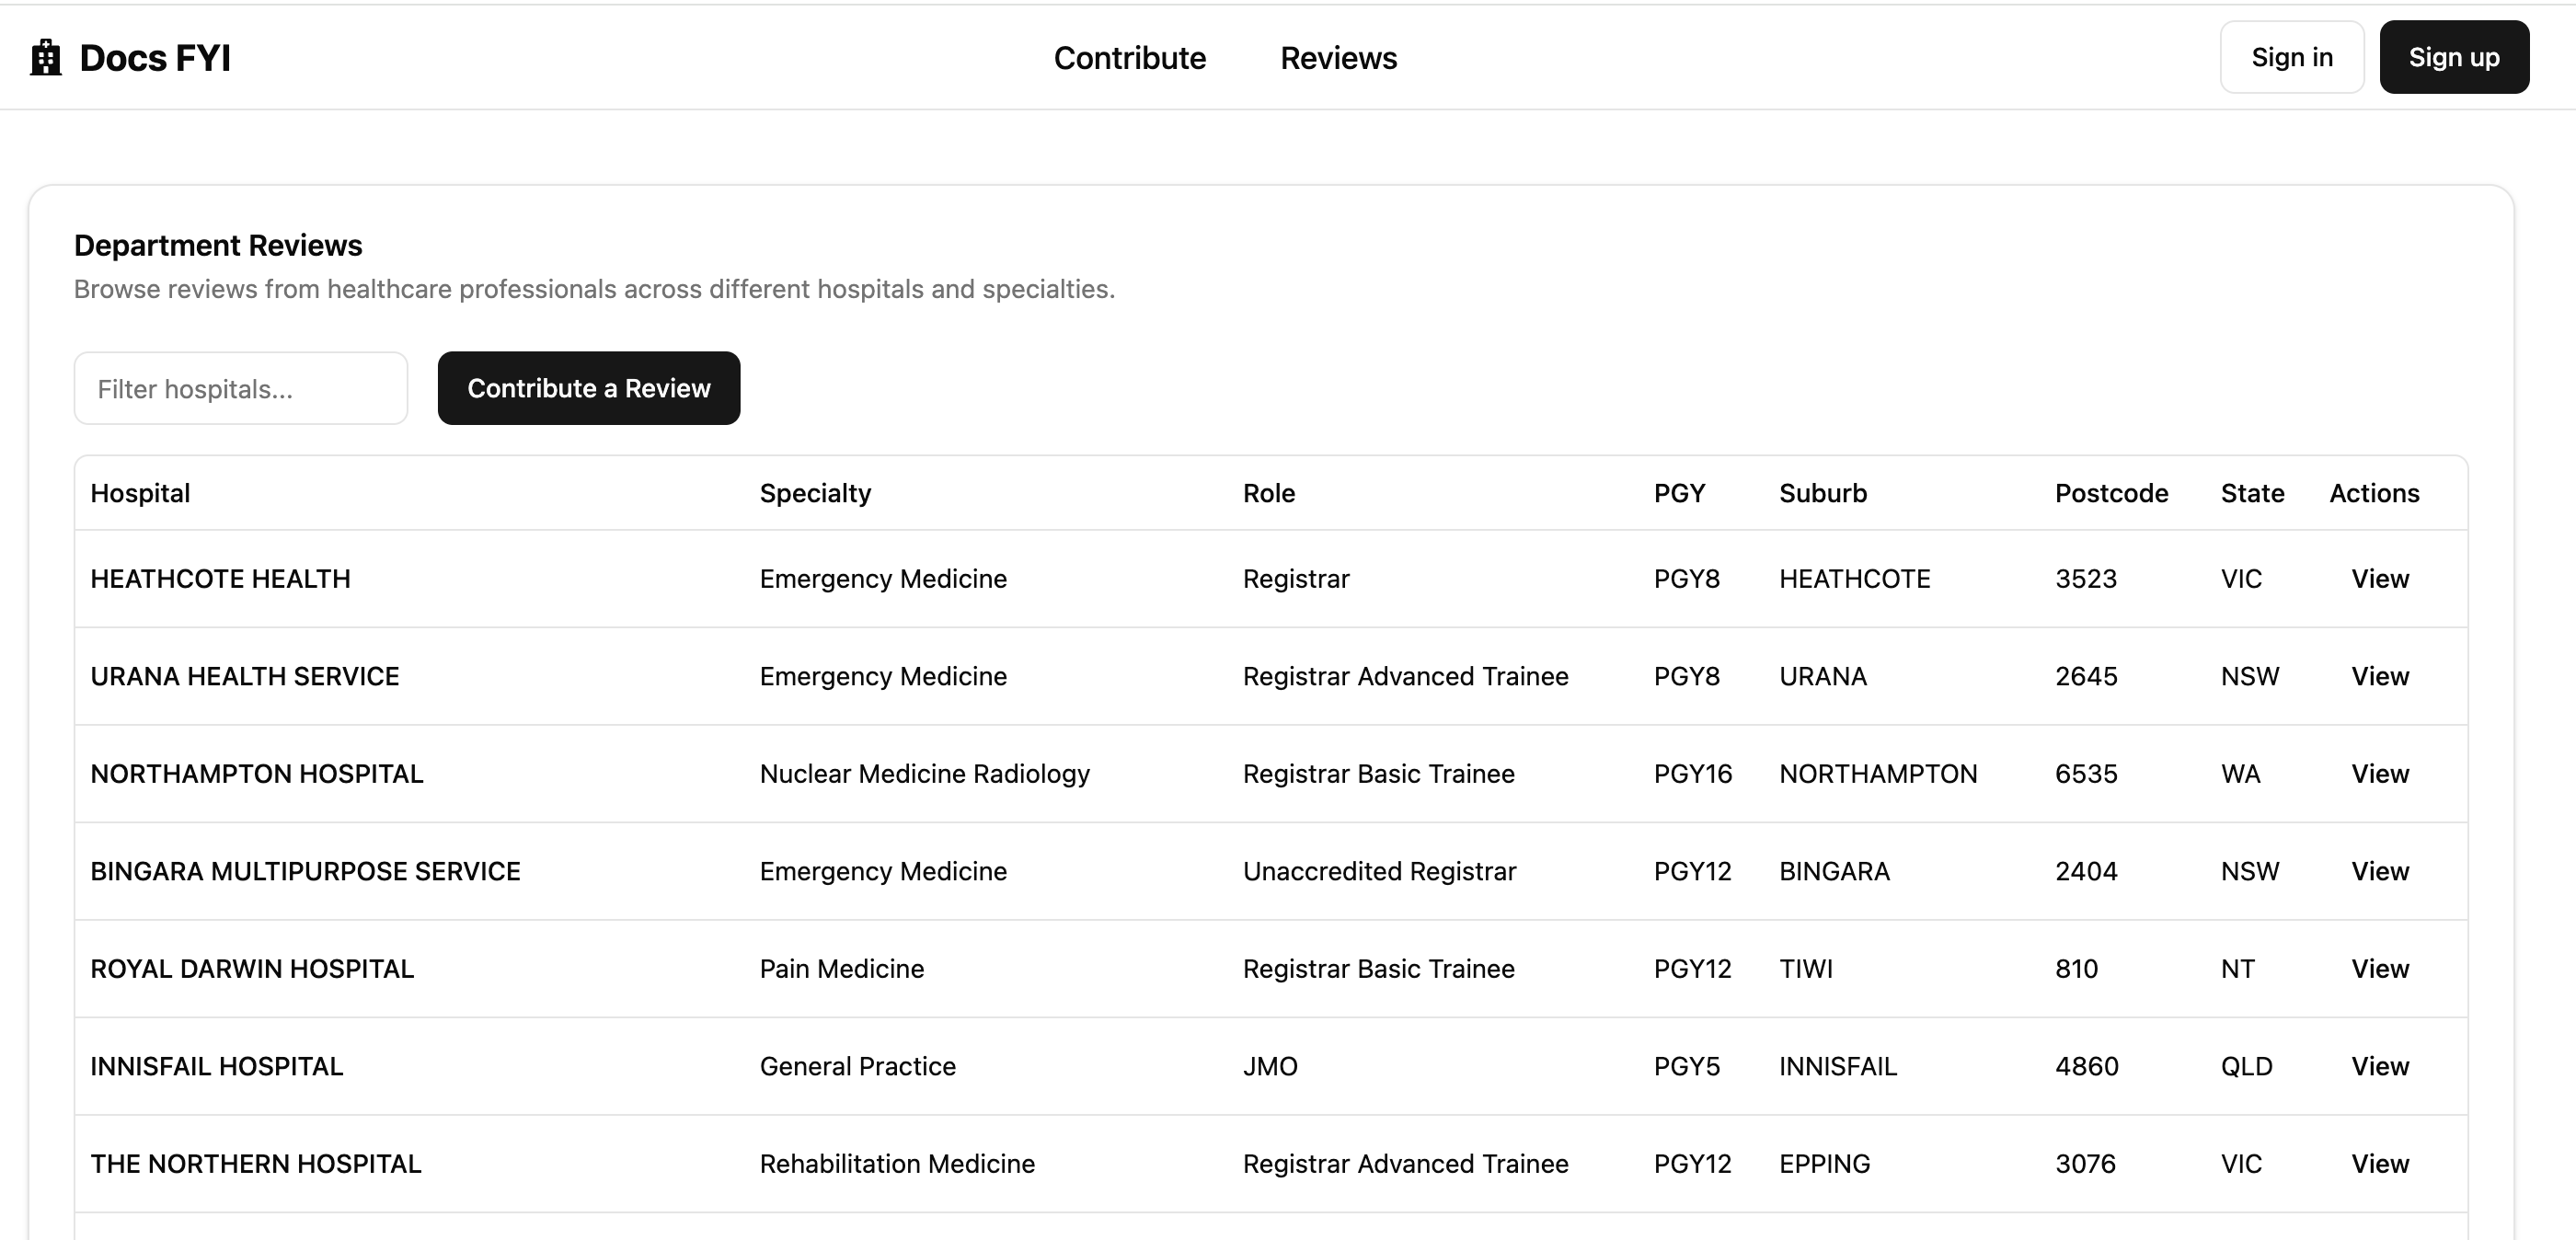Click the Contribute a Review button

pyautogui.click(x=588, y=388)
